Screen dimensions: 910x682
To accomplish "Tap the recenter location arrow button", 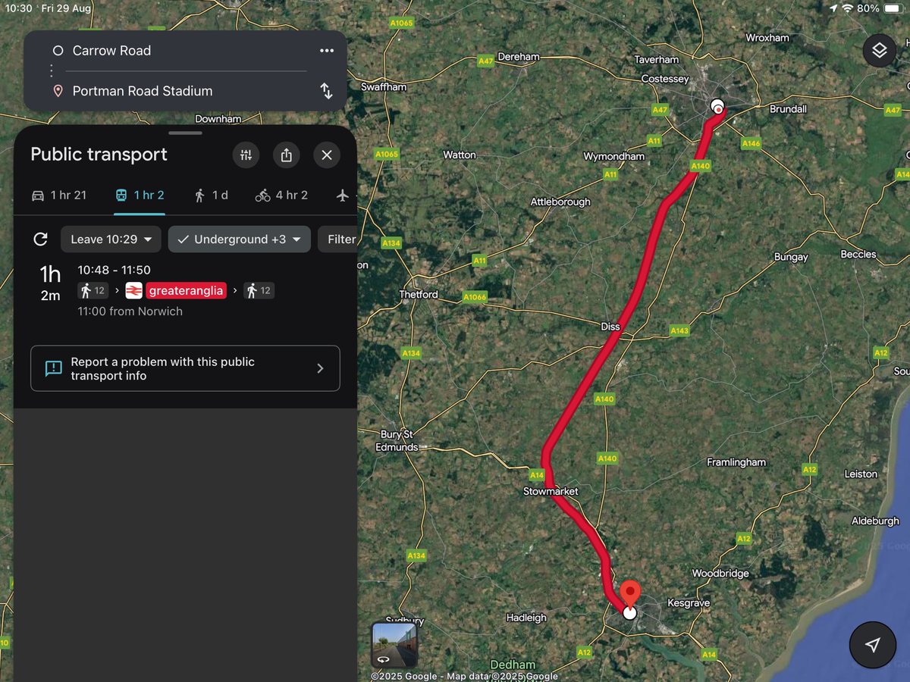I will pyautogui.click(x=873, y=644).
